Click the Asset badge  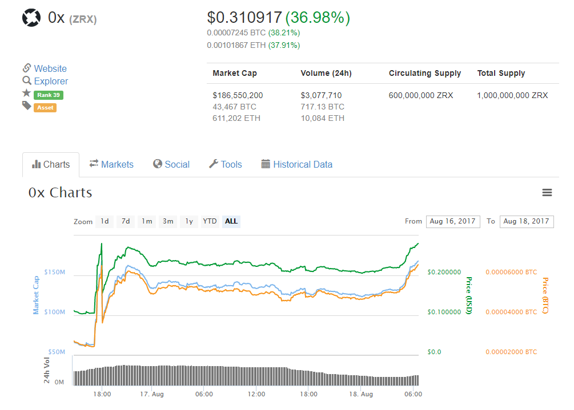coord(45,107)
